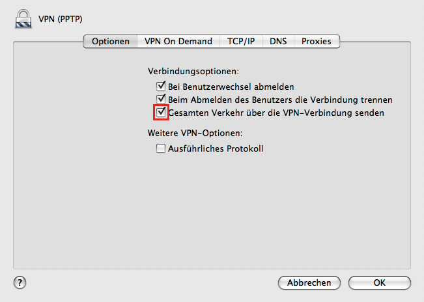424x302 pixels.
Task: Click the 'Beim Abmelden des Benutzers' label text
Action: [x=280, y=100]
